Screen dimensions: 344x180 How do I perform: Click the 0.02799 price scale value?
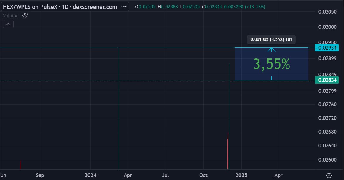coord(327,91)
